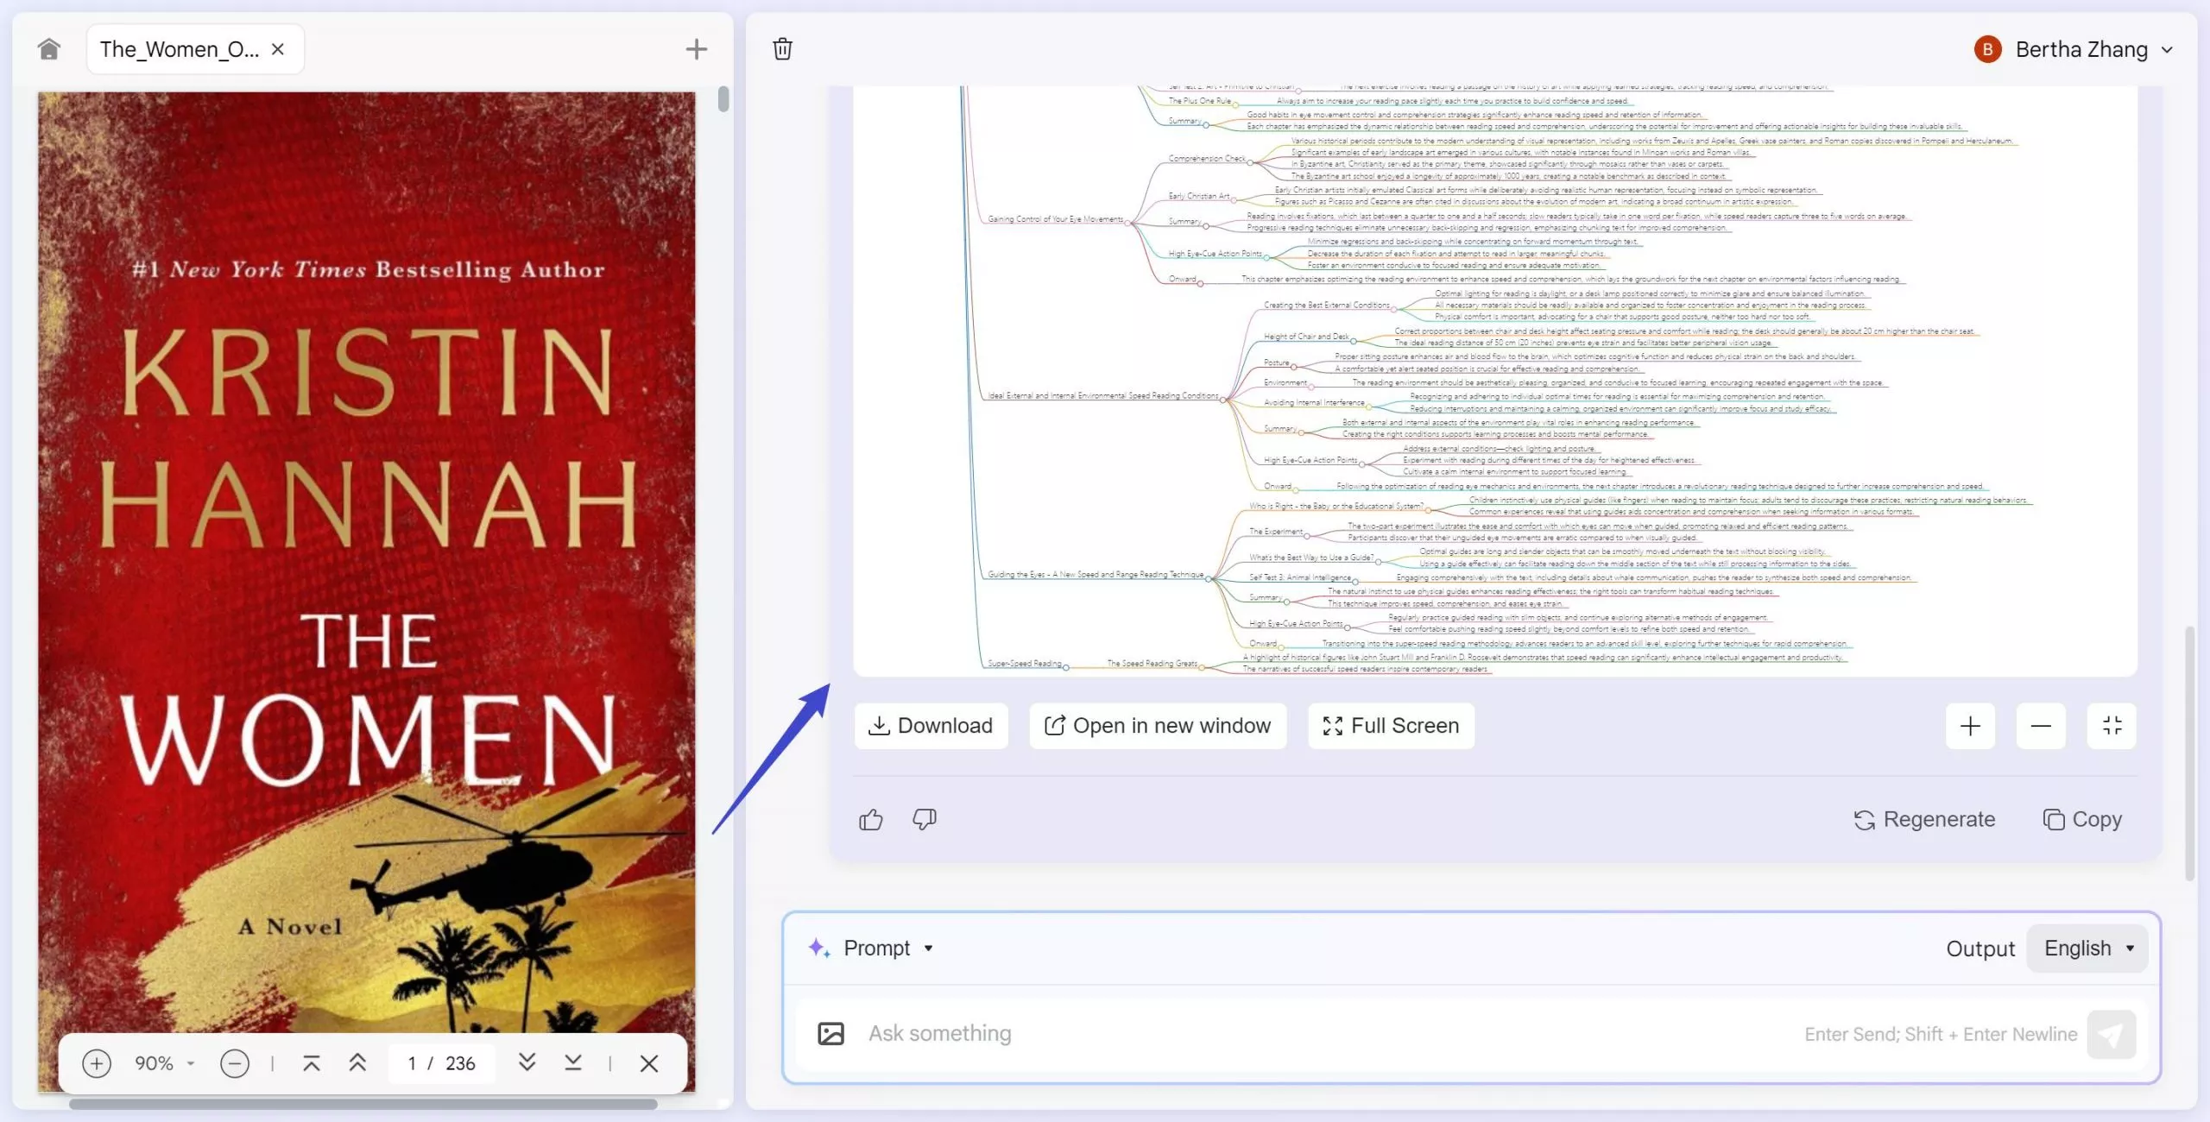Zoom in on the PDF document
Image resolution: width=2210 pixels, height=1122 pixels.
tap(97, 1063)
